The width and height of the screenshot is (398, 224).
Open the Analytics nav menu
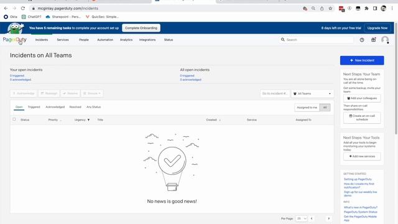126,40
